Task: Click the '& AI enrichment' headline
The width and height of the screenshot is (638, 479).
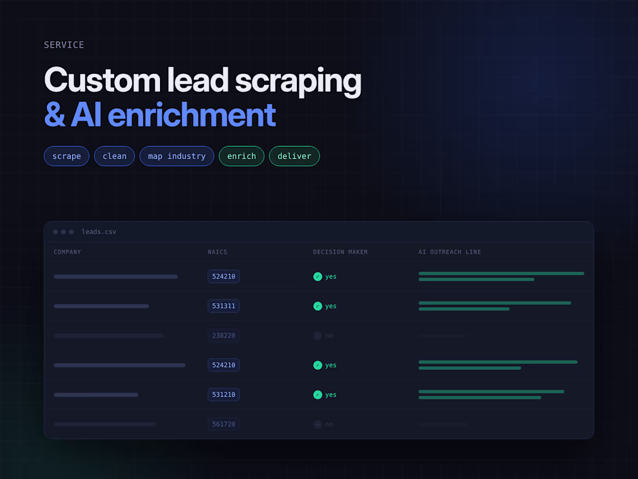Action: [x=160, y=116]
